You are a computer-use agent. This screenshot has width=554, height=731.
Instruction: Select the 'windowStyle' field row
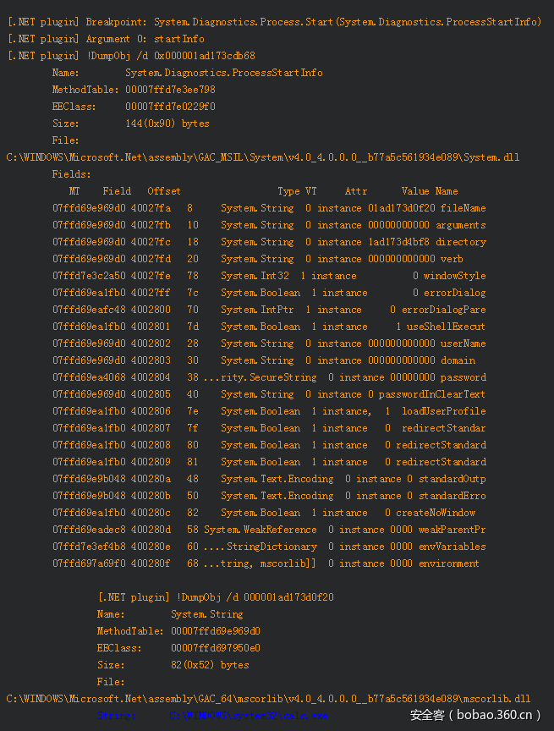click(269, 276)
